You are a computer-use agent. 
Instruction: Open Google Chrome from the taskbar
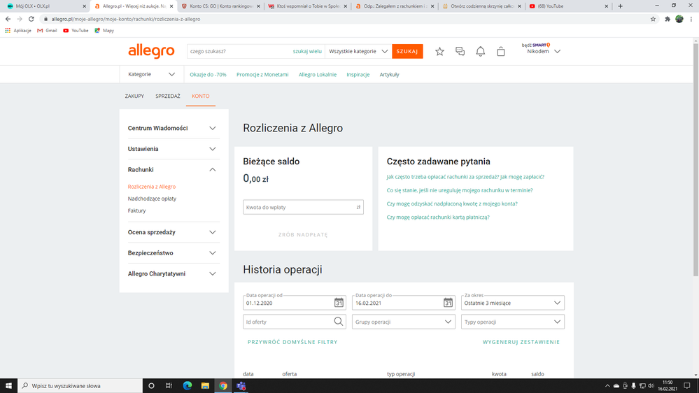click(x=223, y=385)
